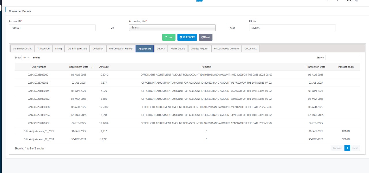Viewport: 369px width, 173px height.
Task: Switch to the Deposit tab
Action: (x=161, y=49)
